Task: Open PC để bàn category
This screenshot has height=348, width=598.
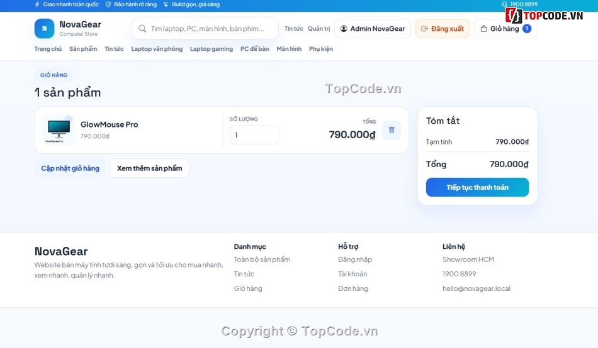Action: click(x=255, y=49)
